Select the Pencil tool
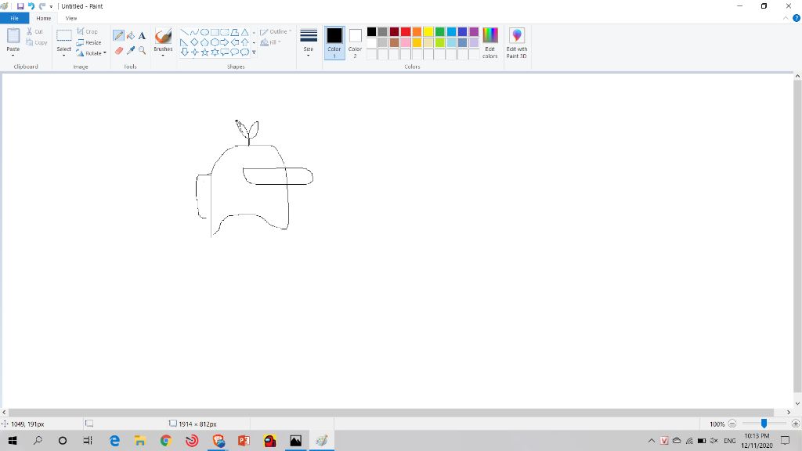This screenshot has height=451, width=802. pyautogui.click(x=119, y=36)
